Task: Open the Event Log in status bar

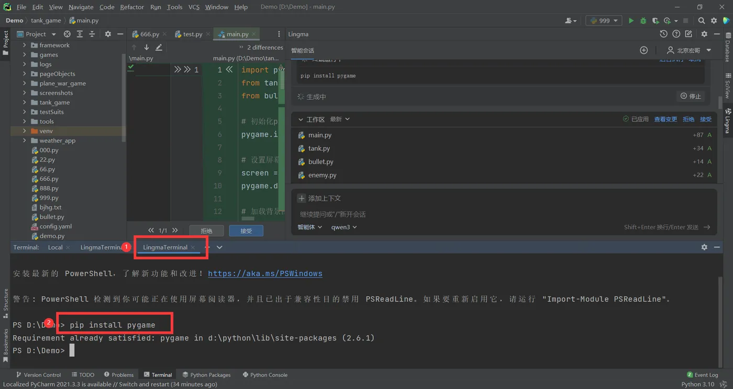Action: tap(702, 375)
